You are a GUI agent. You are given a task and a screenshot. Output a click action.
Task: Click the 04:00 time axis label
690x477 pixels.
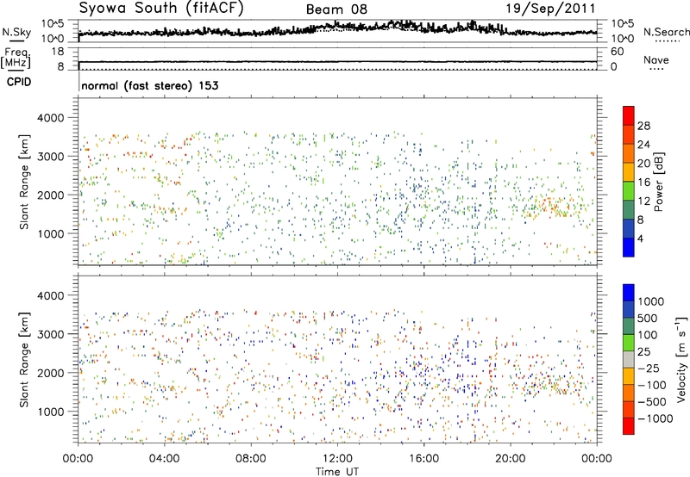(164, 459)
